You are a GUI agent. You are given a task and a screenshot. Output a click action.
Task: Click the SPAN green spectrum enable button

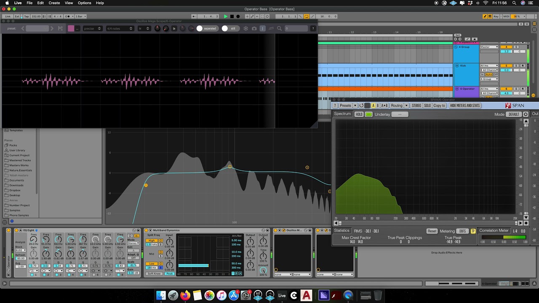pyautogui.click(x=369, y=114)
